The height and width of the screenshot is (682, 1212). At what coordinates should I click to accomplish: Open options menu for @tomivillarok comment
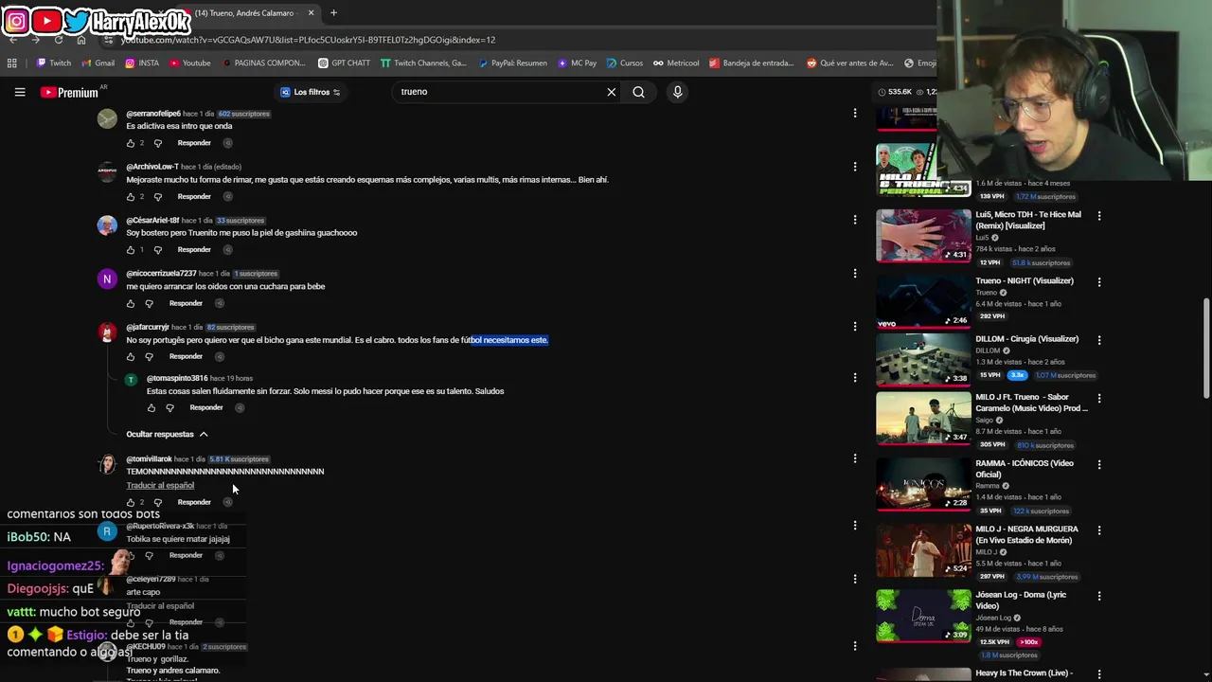(855, 458)
